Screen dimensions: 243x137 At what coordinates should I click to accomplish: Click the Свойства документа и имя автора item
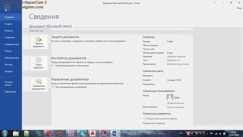(x=72, y=66)
